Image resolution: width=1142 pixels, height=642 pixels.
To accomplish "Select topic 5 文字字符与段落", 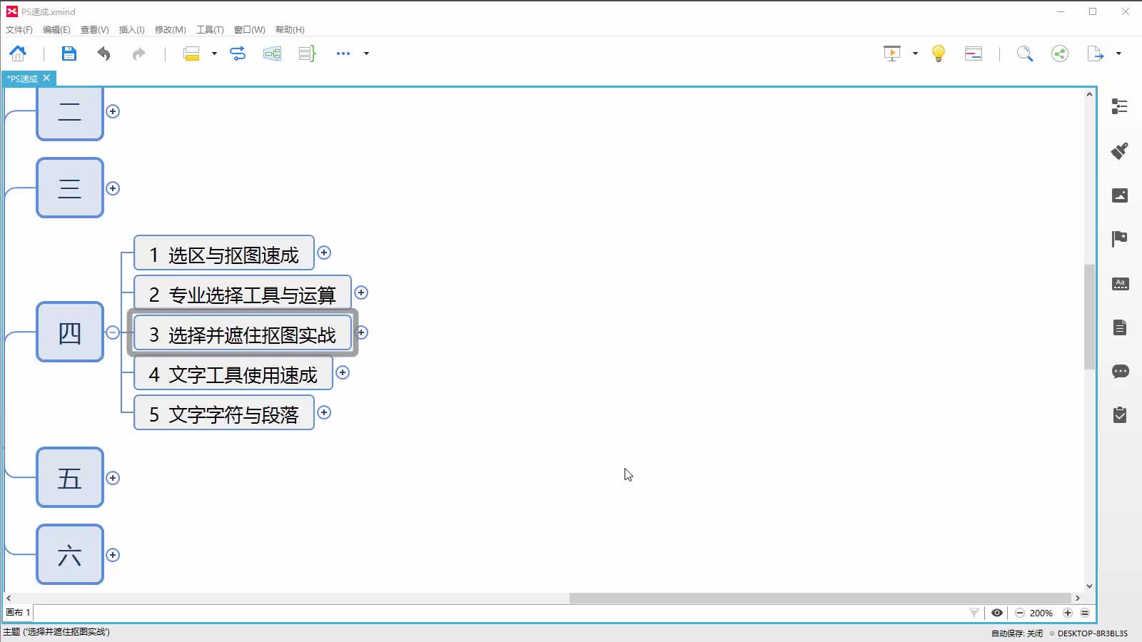I will 224,413.
